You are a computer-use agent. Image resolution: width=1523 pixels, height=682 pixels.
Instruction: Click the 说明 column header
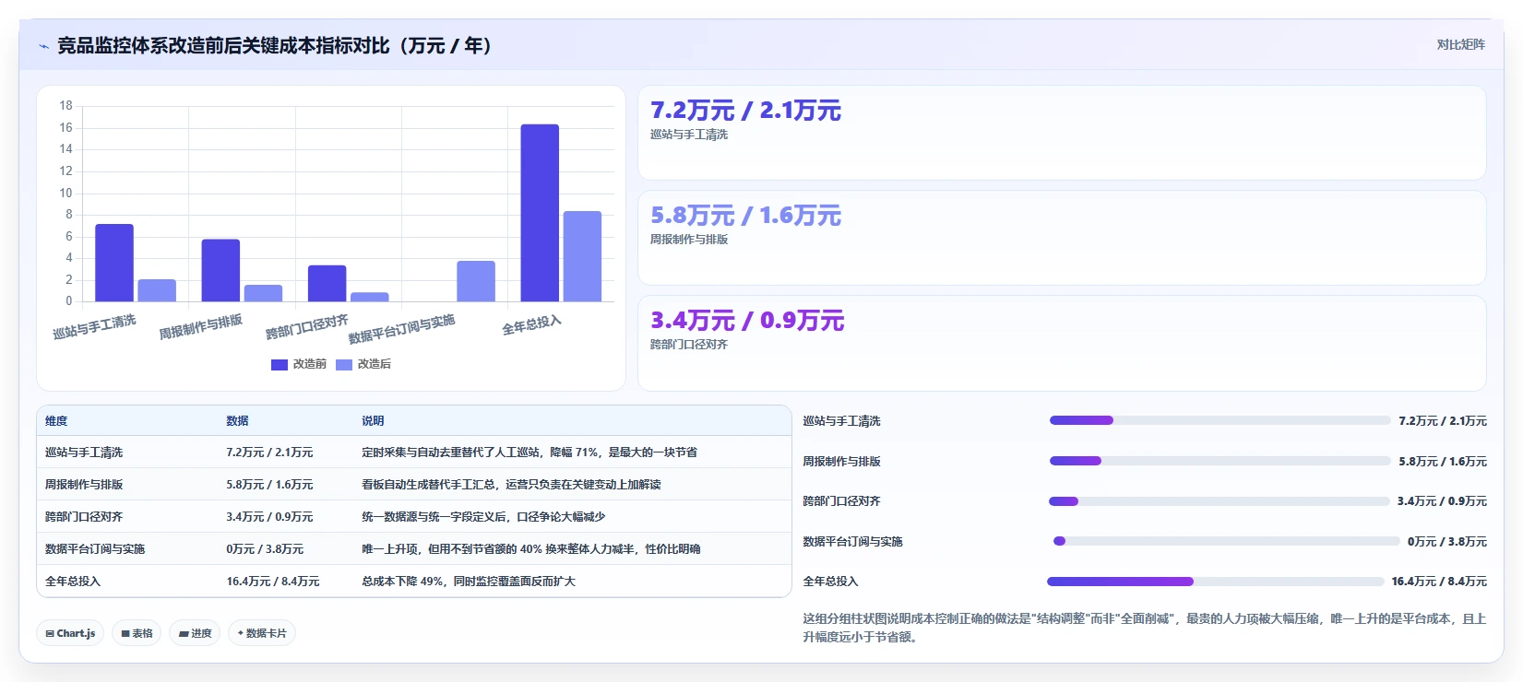(x=373, y=421)
